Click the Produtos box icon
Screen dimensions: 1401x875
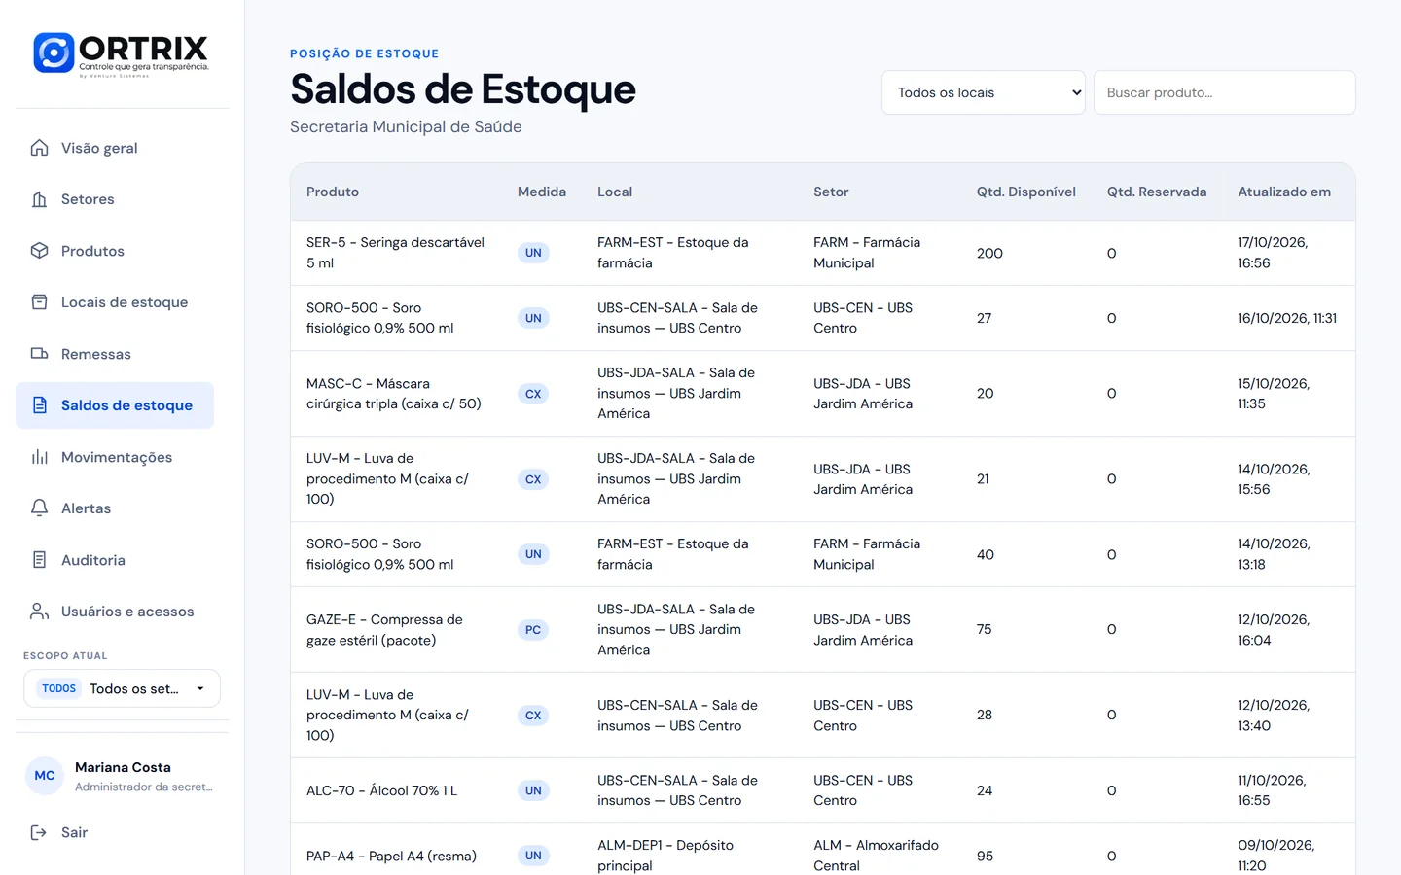click(x=39, y=251)
